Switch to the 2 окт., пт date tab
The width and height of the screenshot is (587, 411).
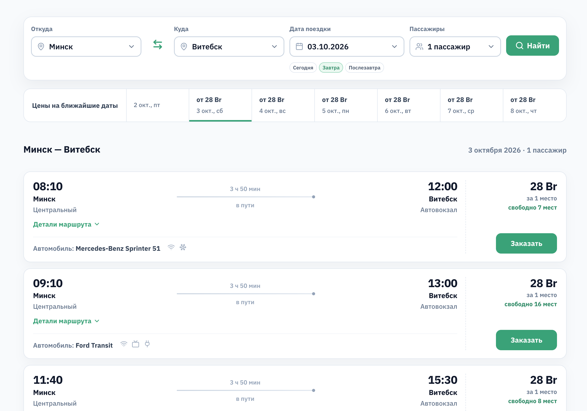click(x=158, y=105)
